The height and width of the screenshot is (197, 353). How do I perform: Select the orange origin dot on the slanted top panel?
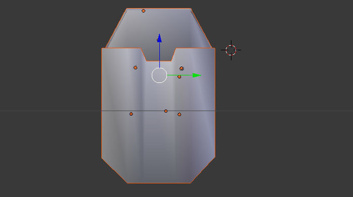click(x=143, y=11)
